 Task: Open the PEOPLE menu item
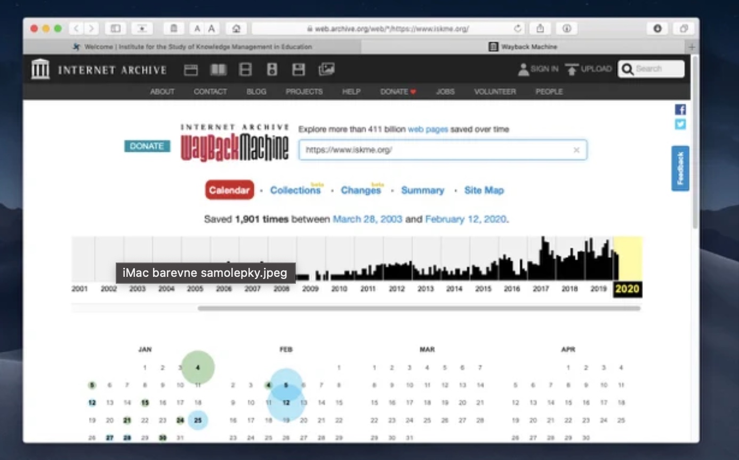549,92
